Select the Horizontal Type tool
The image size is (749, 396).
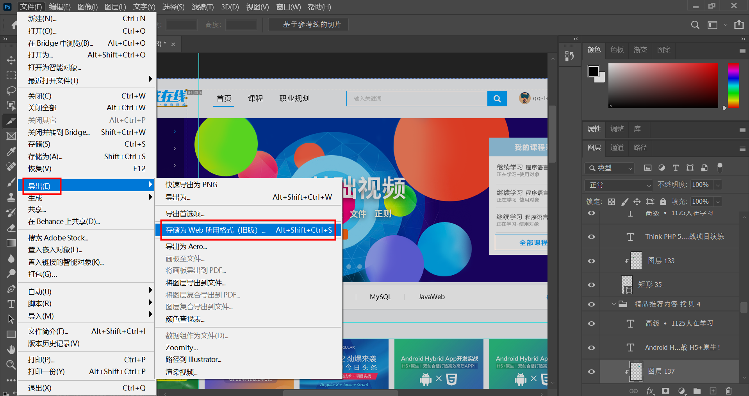coord(11,304)
